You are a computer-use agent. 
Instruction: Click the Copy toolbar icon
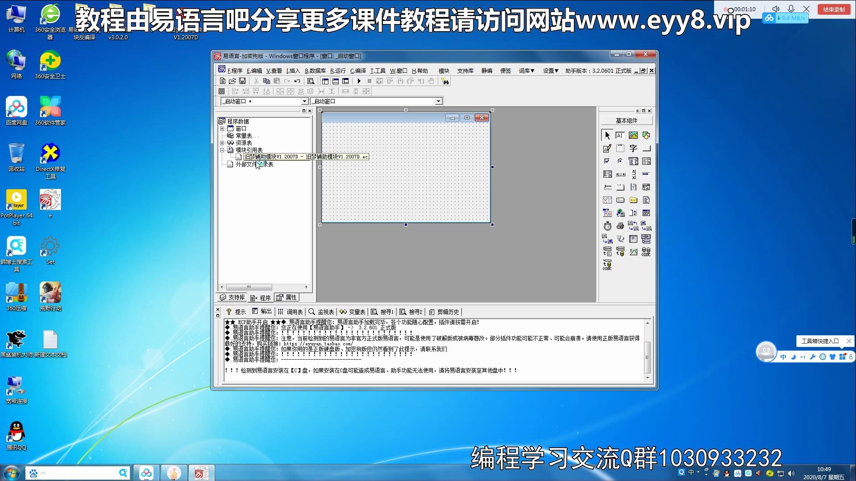pyautogui.click(x=266, y=81)
